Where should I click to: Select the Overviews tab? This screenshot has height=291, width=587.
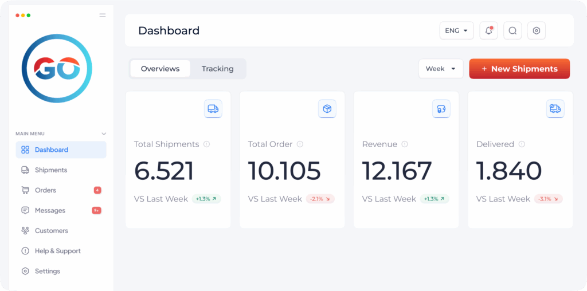pos(160,69)
